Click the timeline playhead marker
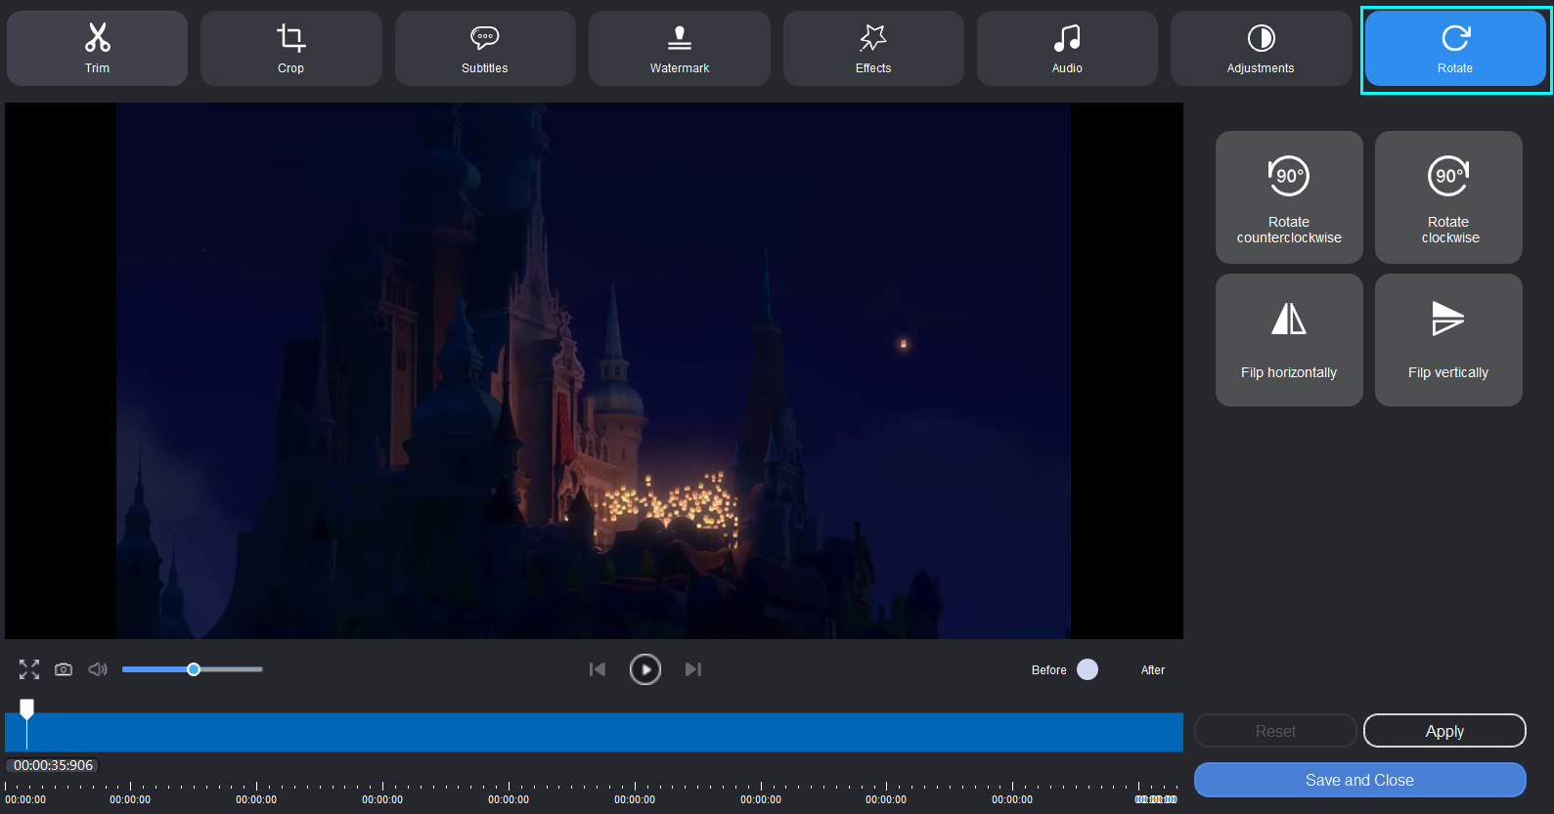The image size is (1554, 814). click(x=27, y=707)
